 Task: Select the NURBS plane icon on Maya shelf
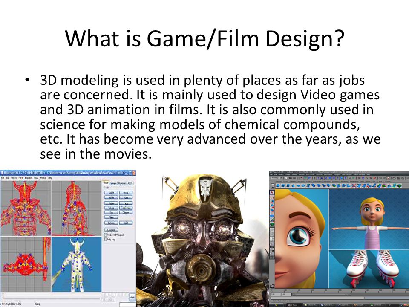298,185
